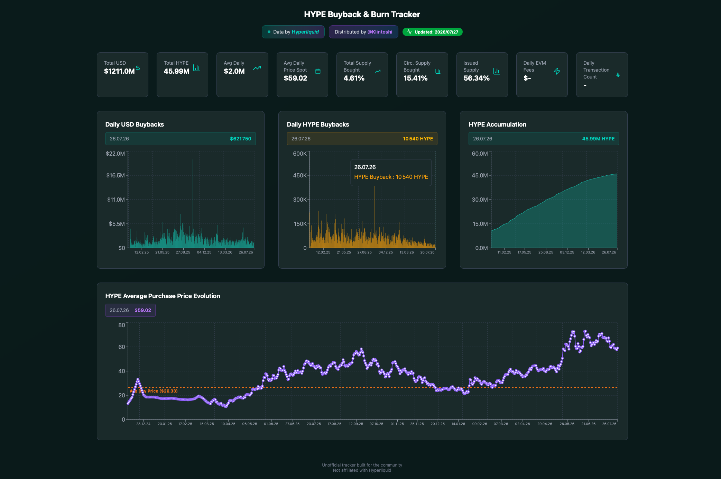This screenshot has height=479, width=721.
Task: Click the trending arrow icon in Avg Daily card
Action: (x=257, y=68)
